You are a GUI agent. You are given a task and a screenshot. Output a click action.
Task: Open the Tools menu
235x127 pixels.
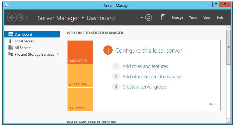point(193,18)
